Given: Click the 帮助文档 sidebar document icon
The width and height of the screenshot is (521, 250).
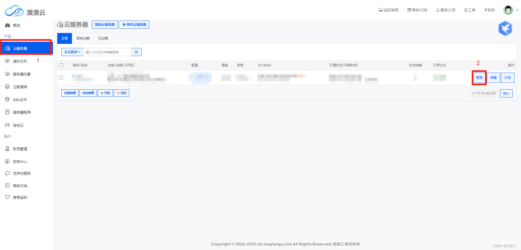Looking at the screenshot, I should (8, 186).
